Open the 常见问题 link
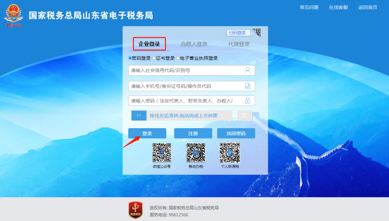 coord(309,7)
